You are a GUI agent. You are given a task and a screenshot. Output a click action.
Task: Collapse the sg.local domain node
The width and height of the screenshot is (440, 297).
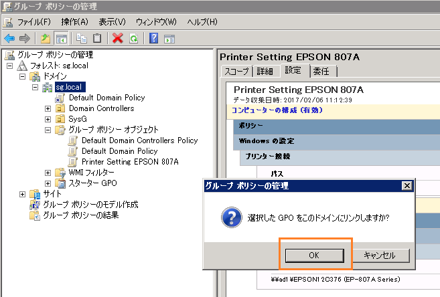[x=35, y=87]
